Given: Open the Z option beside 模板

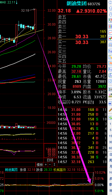Looking at the screenshot, I should [x=54, y=164].
